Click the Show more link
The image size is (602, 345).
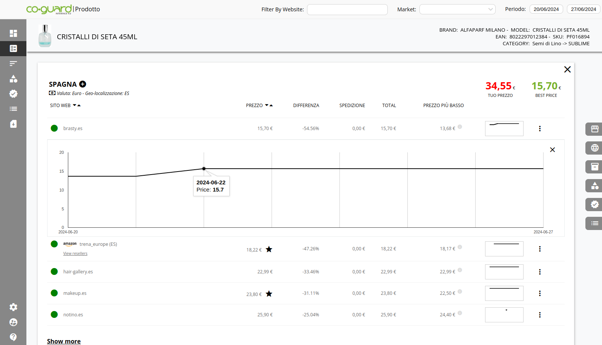[x=64, y=341]
